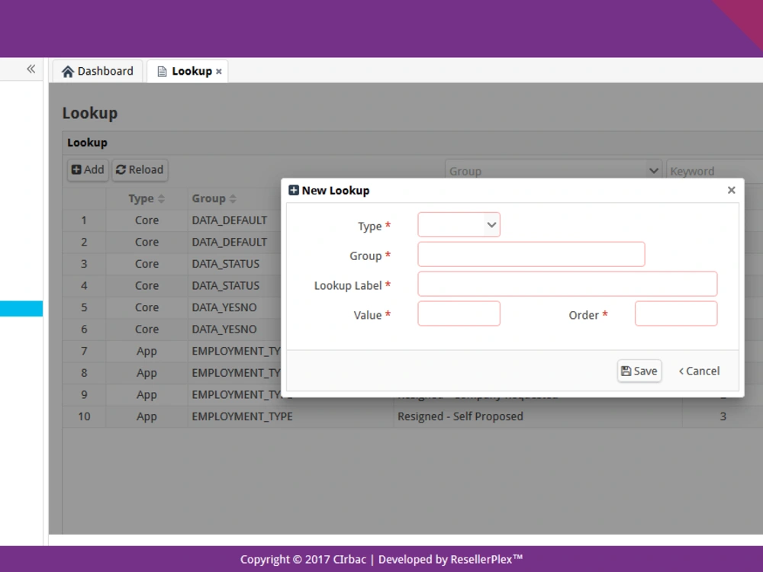Click the floppy disk icon on Save
The height and width of the screenshot is (572, 763).
[x=629, y=371]
